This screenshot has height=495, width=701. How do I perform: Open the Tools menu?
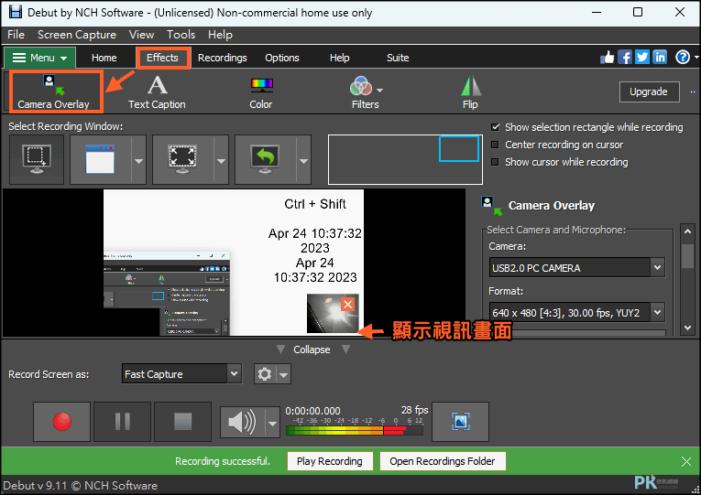point(181,35)
